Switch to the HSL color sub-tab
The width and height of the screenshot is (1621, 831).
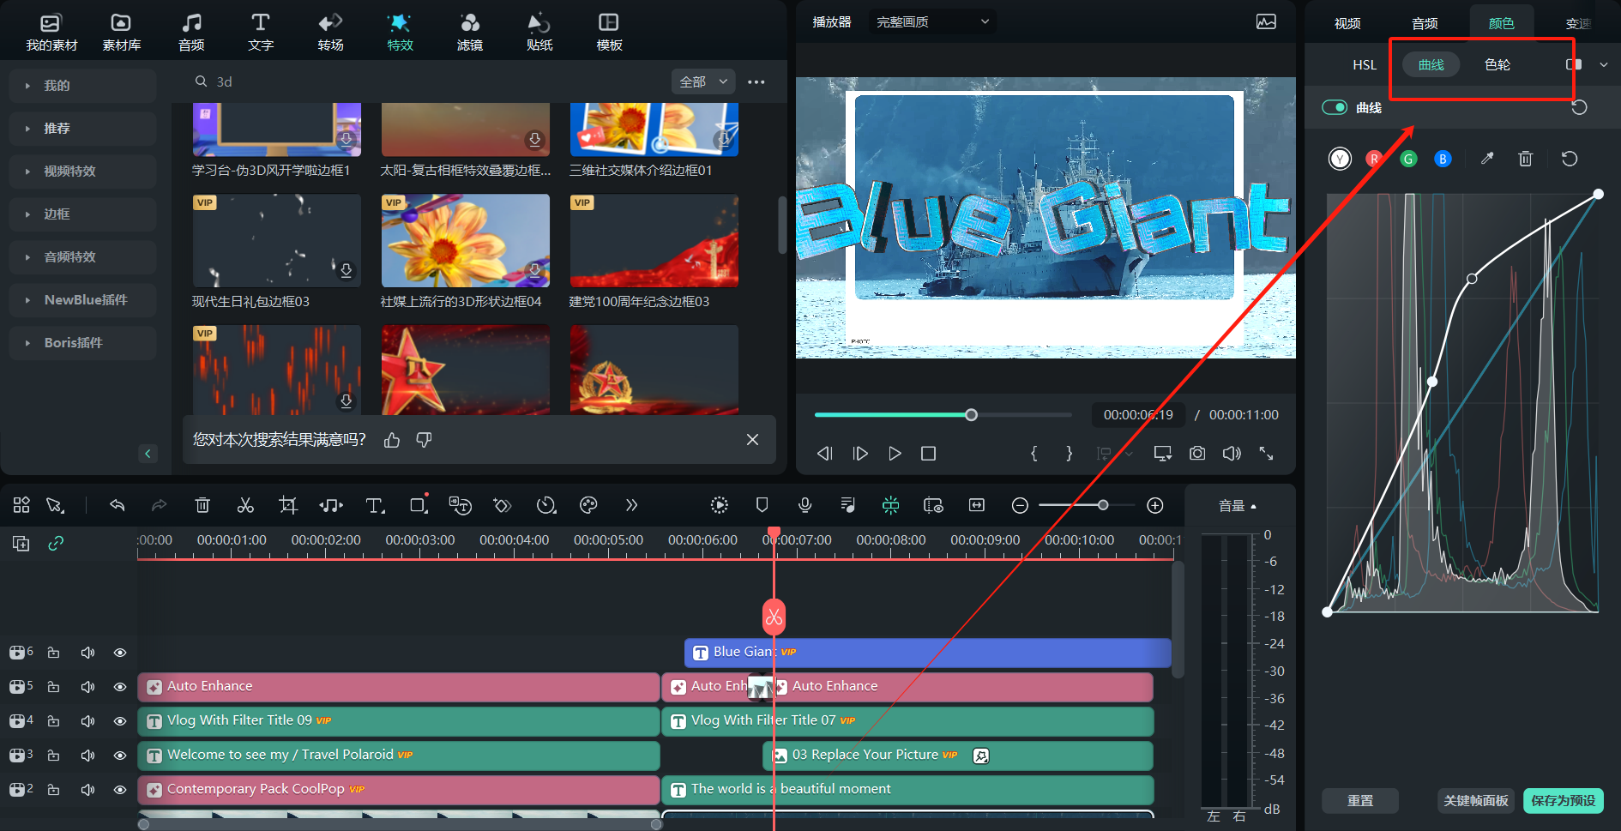(x=1364, y=64)
